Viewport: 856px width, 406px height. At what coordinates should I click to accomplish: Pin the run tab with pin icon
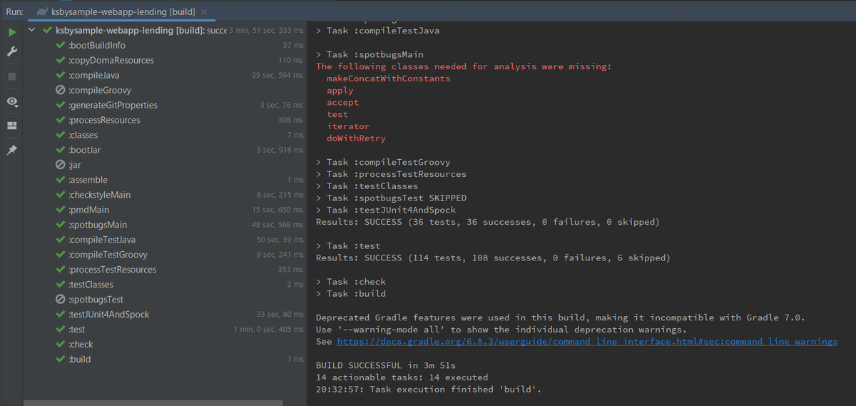(12, 150)
